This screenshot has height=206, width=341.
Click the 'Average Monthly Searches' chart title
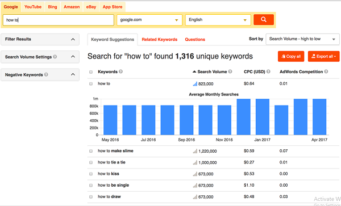214,94
